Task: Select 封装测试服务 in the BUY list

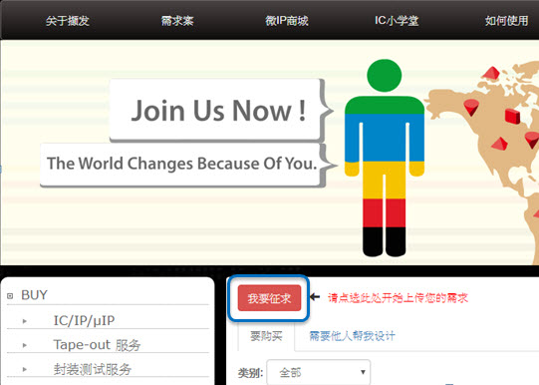Action: (93, 369)
